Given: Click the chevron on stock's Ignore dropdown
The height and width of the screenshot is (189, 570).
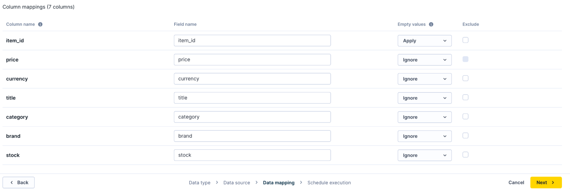Looking at the screenshot, I should [x=445, y=155].
